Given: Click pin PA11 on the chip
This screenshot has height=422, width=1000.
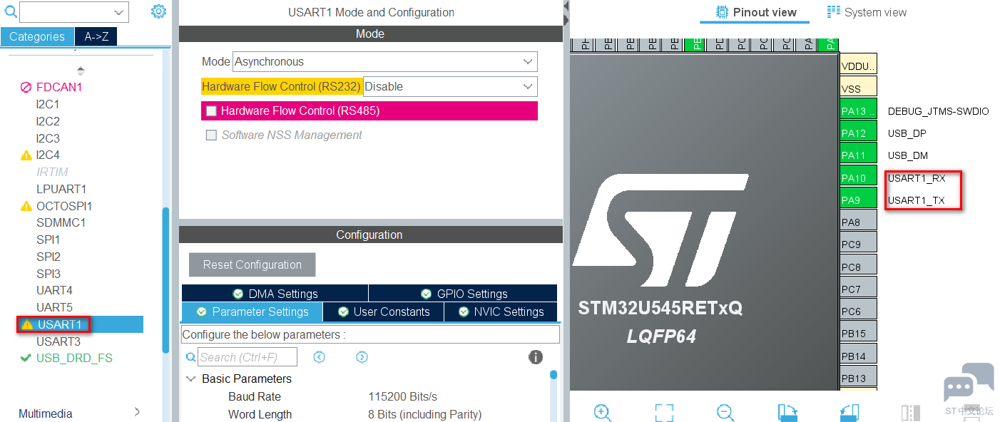Looking at the screenshot, I should pos(858,155).
